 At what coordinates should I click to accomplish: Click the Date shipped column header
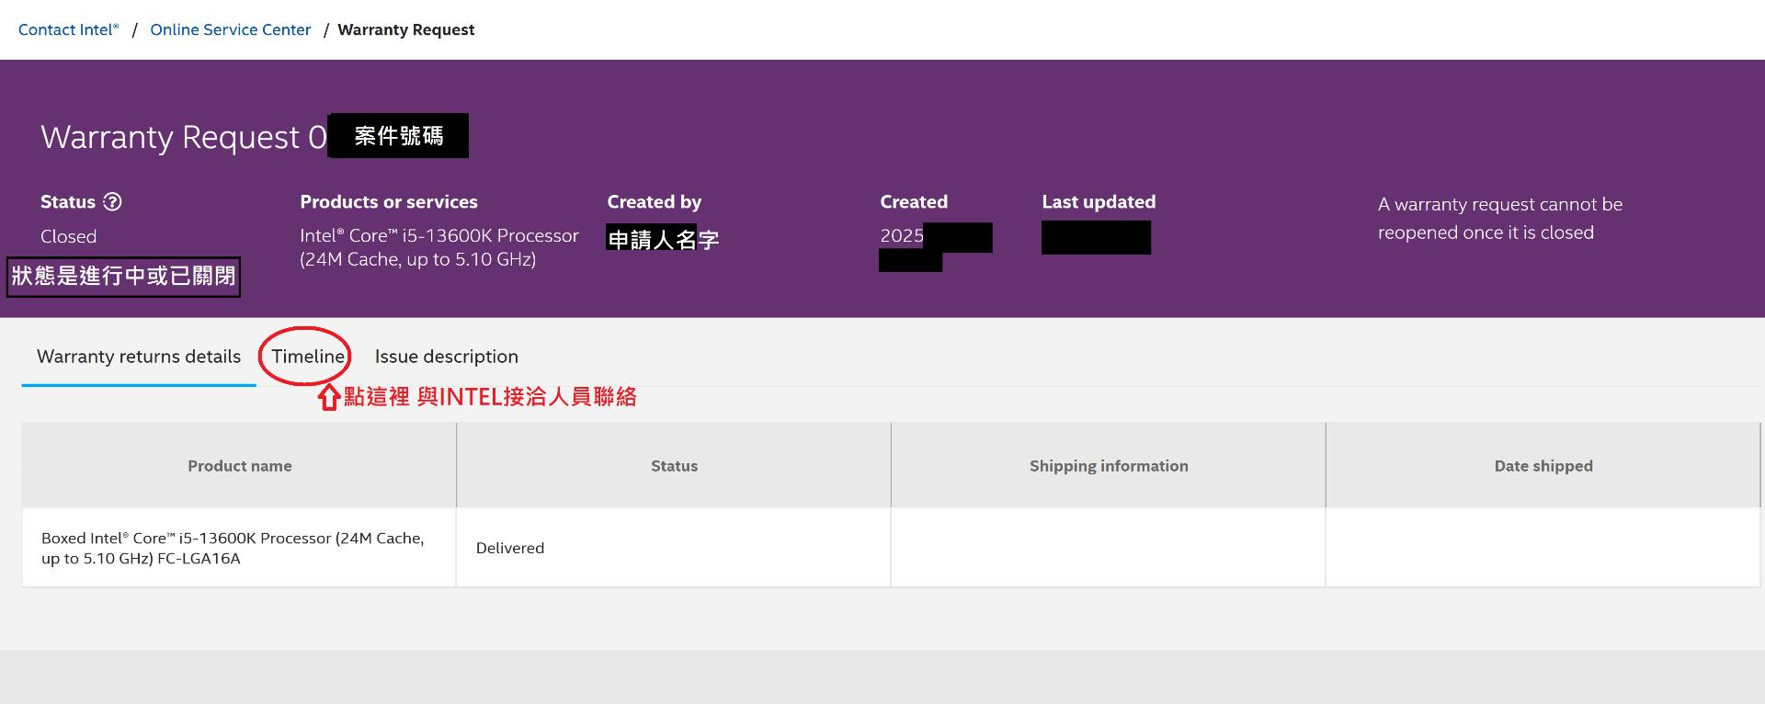tap(1543, 466)
